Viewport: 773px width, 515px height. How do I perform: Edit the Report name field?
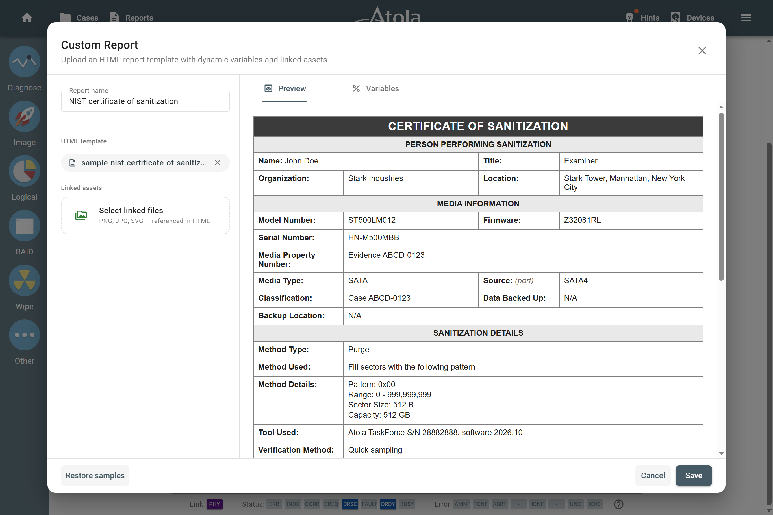(145, 101)
